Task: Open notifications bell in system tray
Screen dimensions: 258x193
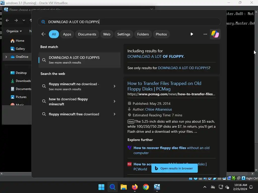Action: [251, 187]
